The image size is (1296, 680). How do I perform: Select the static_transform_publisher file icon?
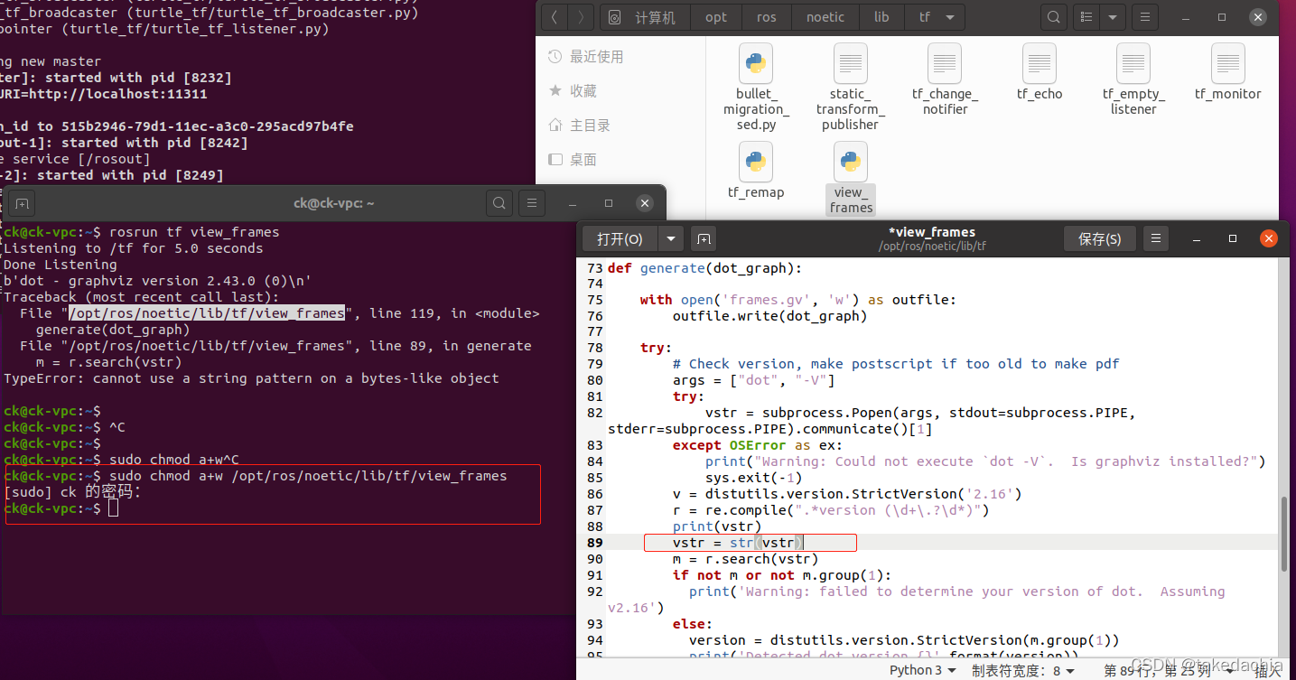pyautogui.click(x=850, y=64)
